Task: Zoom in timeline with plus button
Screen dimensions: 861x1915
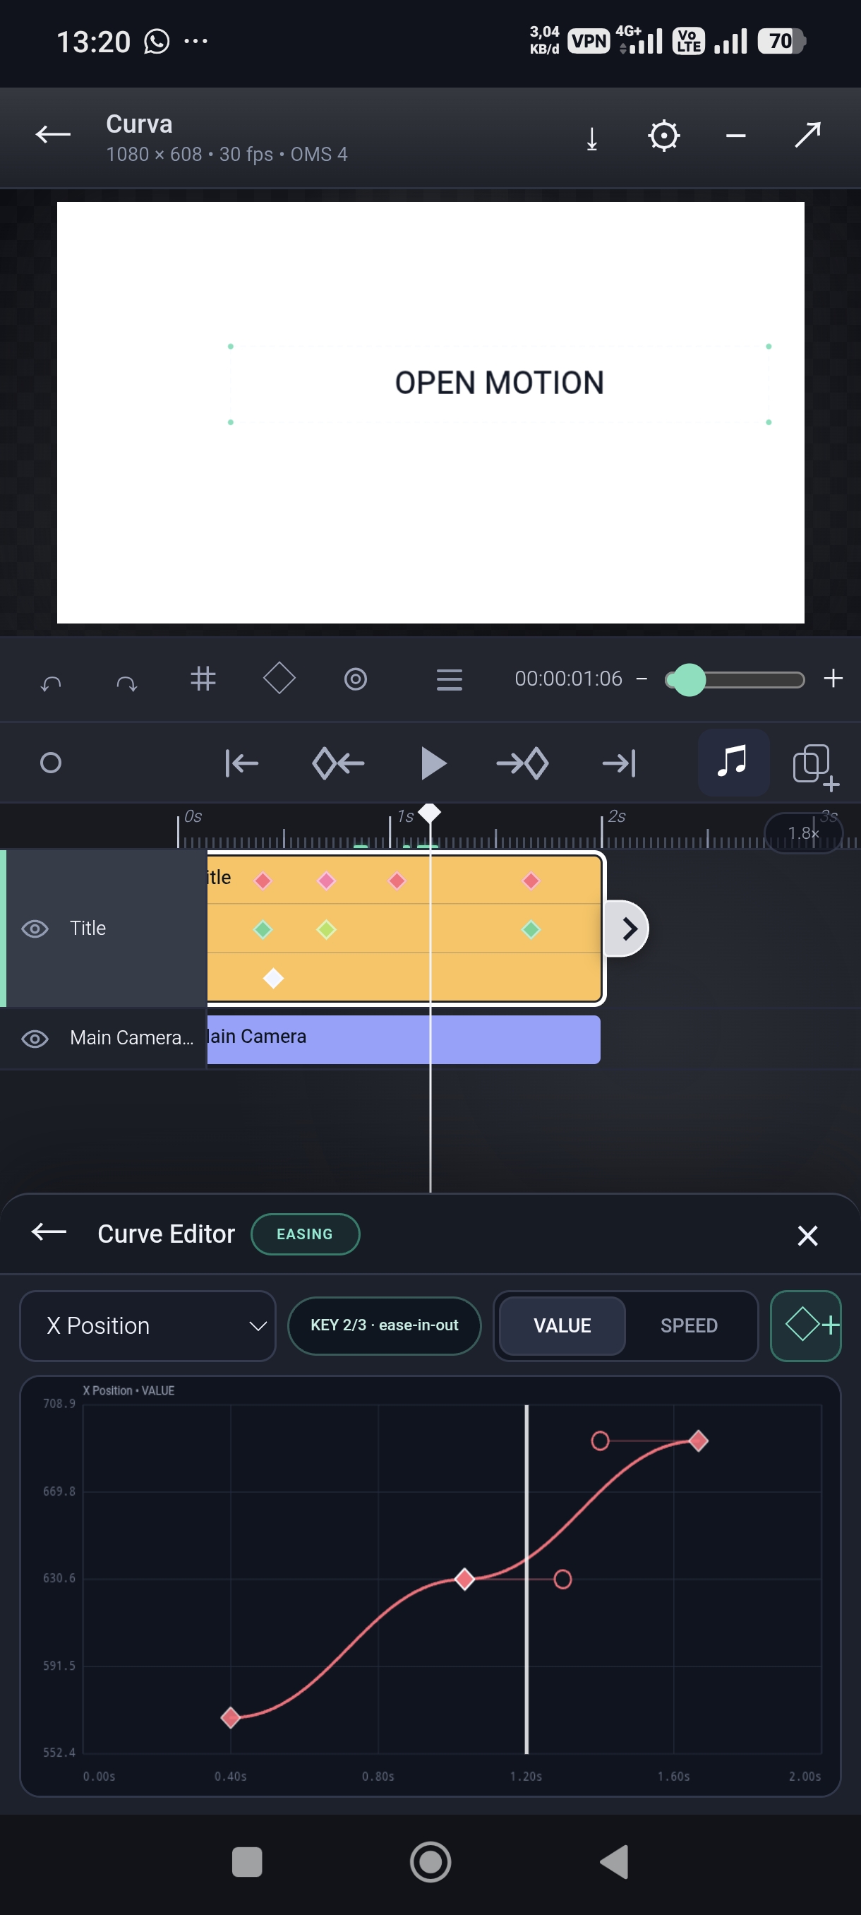Action: (x=833, y=678)
